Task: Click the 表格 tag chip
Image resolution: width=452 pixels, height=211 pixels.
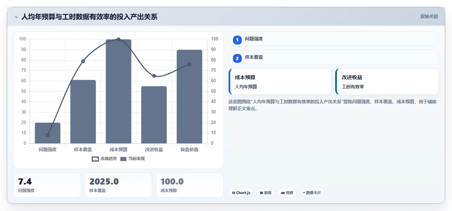Action: [265, 193]
